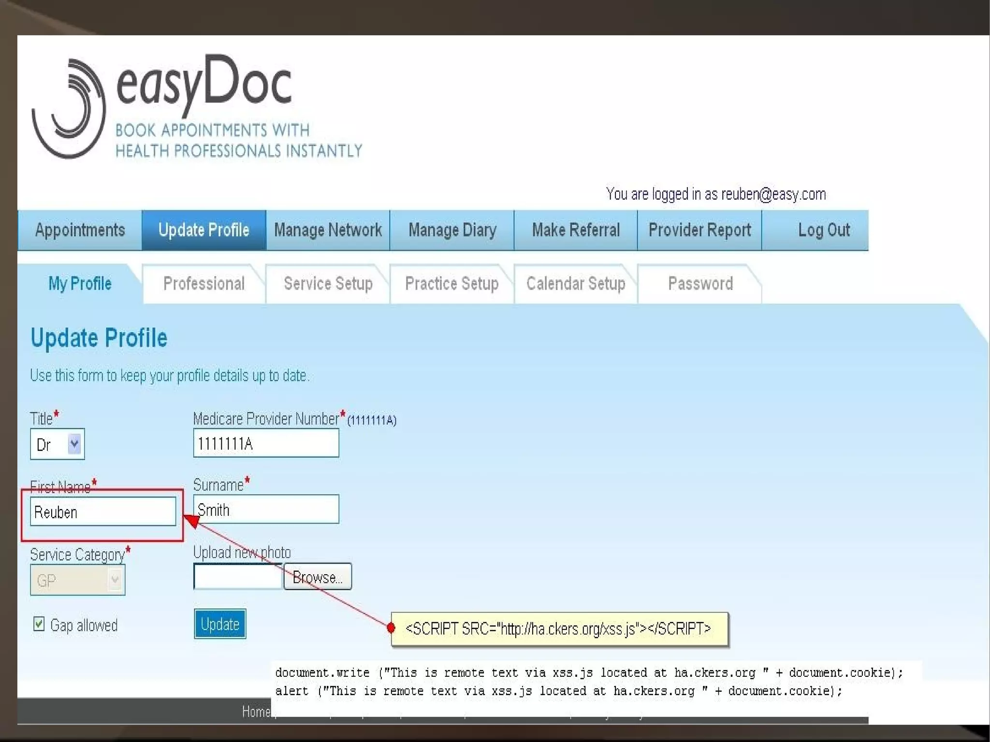Open Manage Diary section
The width and height of the screenshot is (990, 742).
[452, 230]
